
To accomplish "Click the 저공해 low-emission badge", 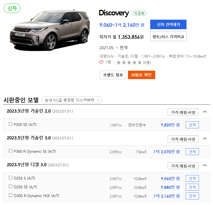I will 139,13.
